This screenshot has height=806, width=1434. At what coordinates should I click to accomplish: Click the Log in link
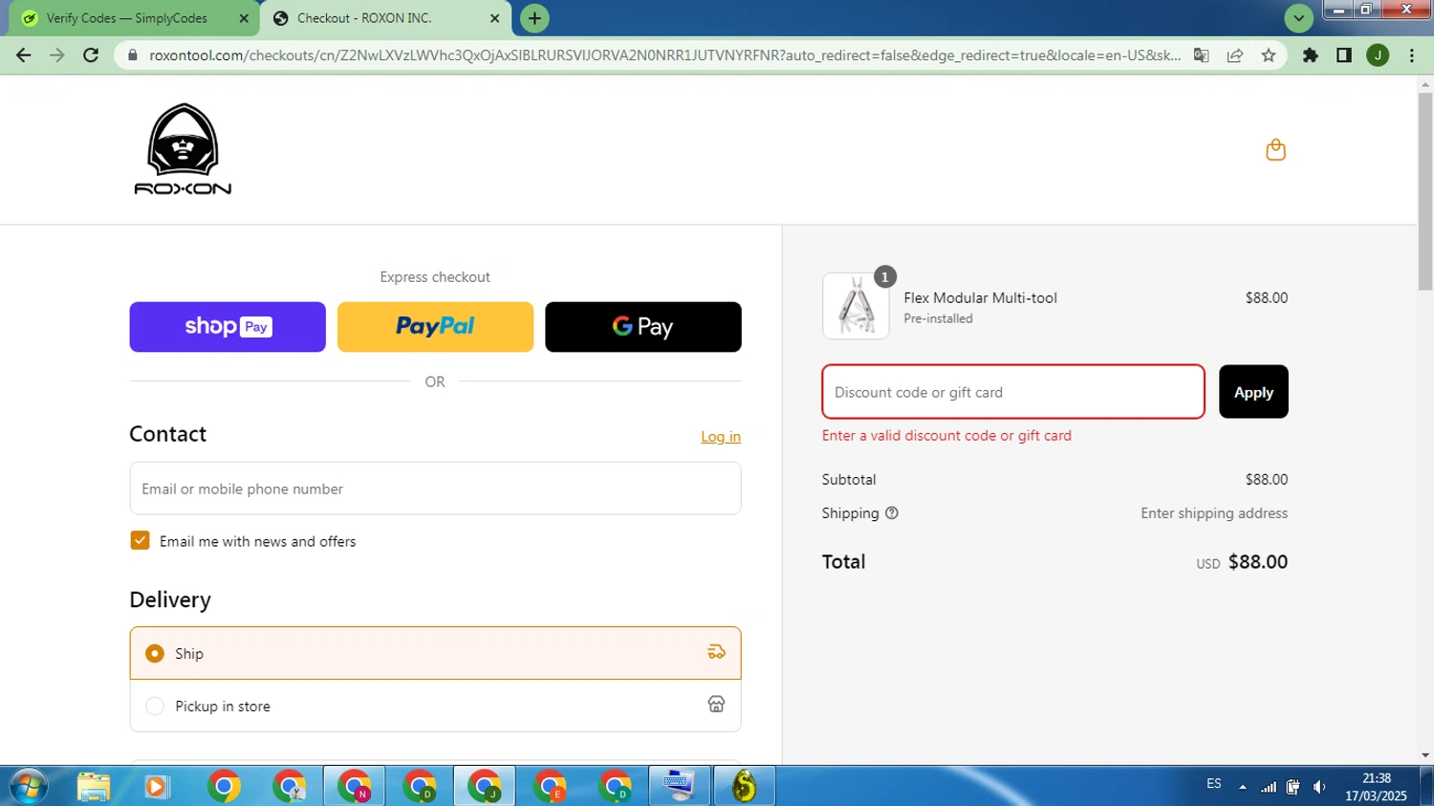pyautogui.click(x=721, y=437)
